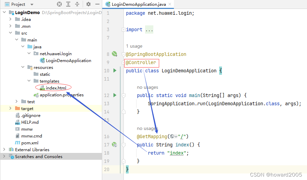Image resolution: width=307 pixels, height=180 pixels.
Task: Open the Project view dropdown
Action: coord(32,4)
